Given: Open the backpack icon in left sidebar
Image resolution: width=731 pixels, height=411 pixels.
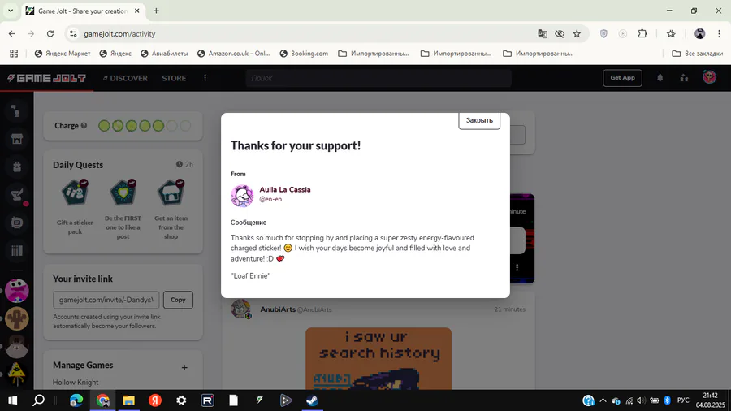Looking at the screenshot, I should point(17,167).
